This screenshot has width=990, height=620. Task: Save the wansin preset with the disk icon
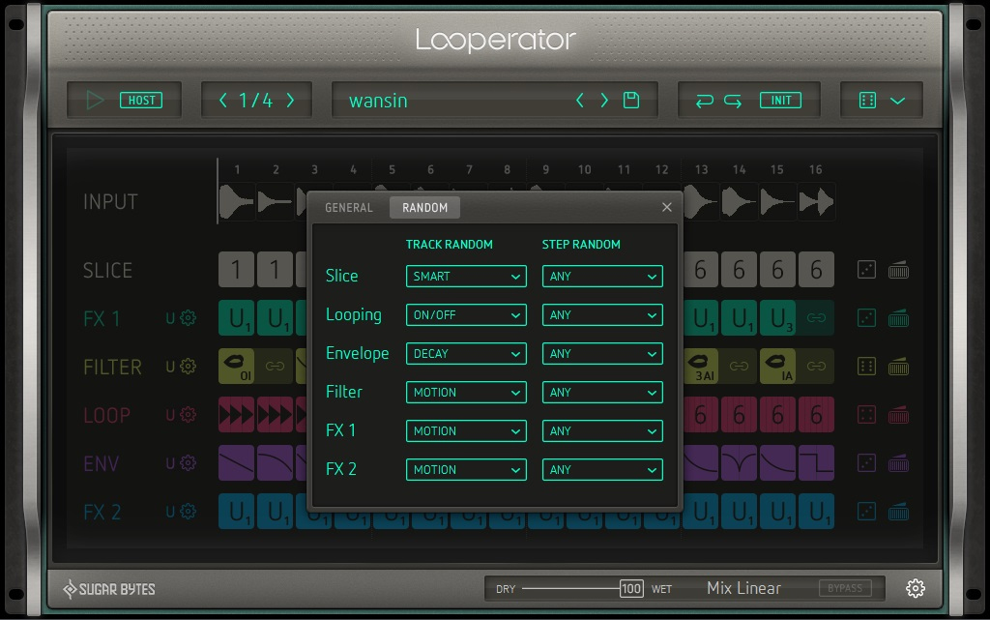pyautogui.click(x=630, y=100)
